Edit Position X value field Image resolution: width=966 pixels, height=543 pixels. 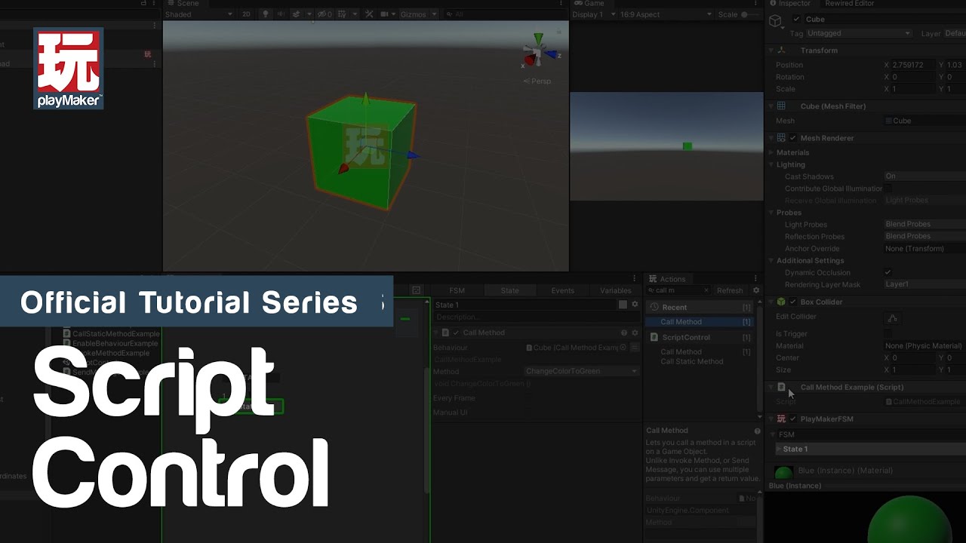(x=913, y=65)
